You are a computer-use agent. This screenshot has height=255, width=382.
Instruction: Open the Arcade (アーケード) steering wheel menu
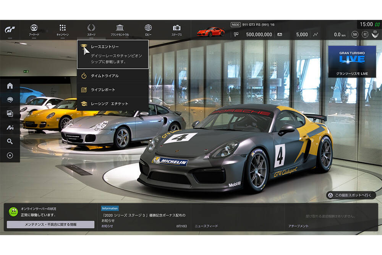(34, 30)
